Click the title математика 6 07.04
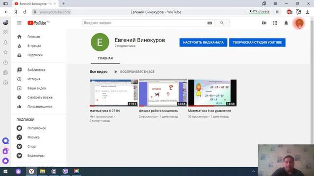314x176 pixels. pos(105,111)
